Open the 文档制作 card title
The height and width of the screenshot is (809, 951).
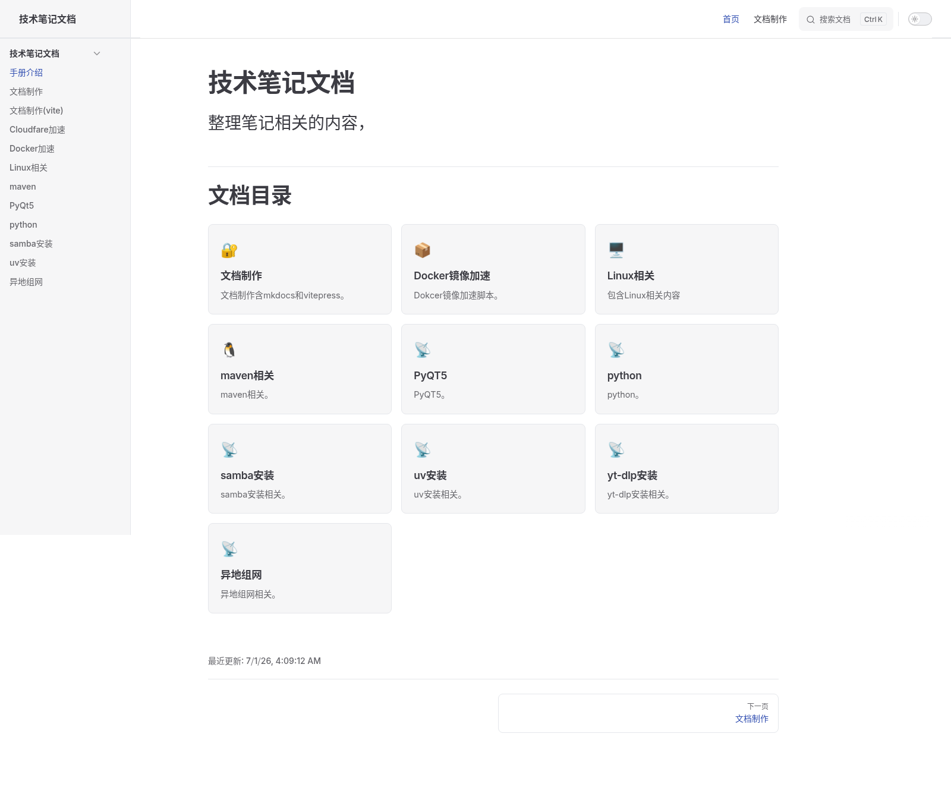point(241,276)
